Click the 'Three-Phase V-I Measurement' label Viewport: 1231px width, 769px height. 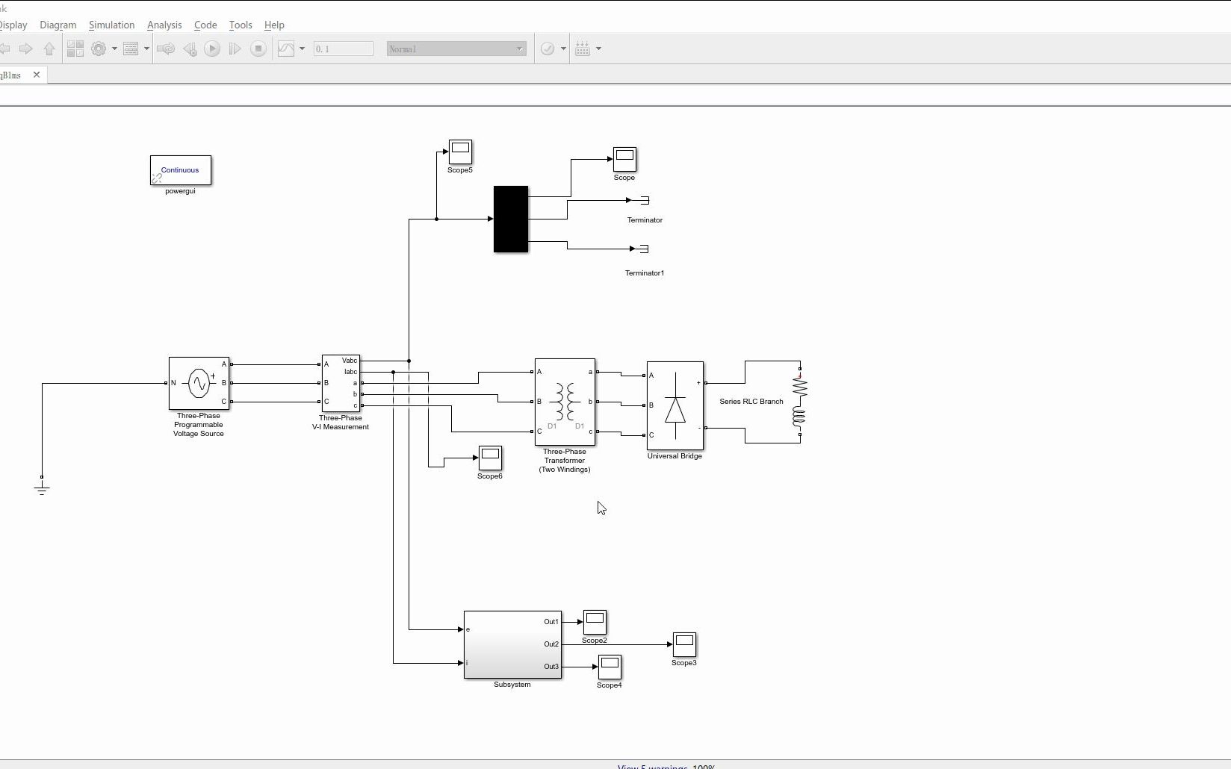point(341,423)
